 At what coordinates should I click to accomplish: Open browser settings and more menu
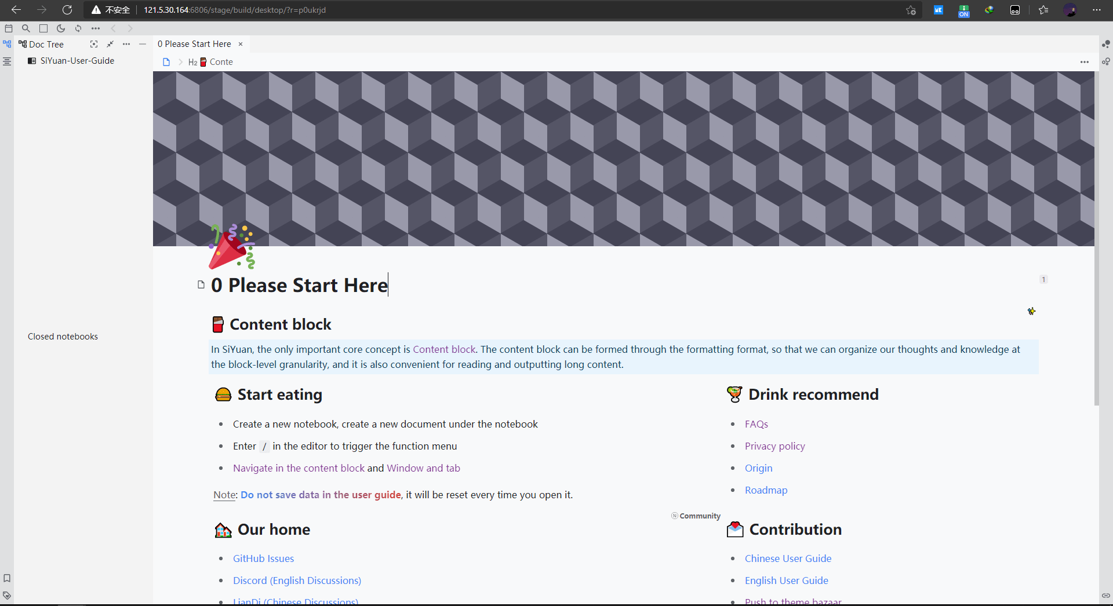point(1097,10)
